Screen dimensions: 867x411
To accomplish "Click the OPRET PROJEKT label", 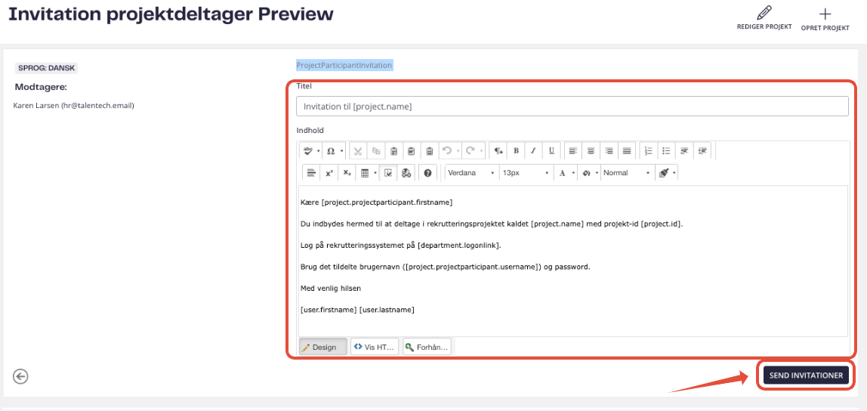I will [825, 28].
